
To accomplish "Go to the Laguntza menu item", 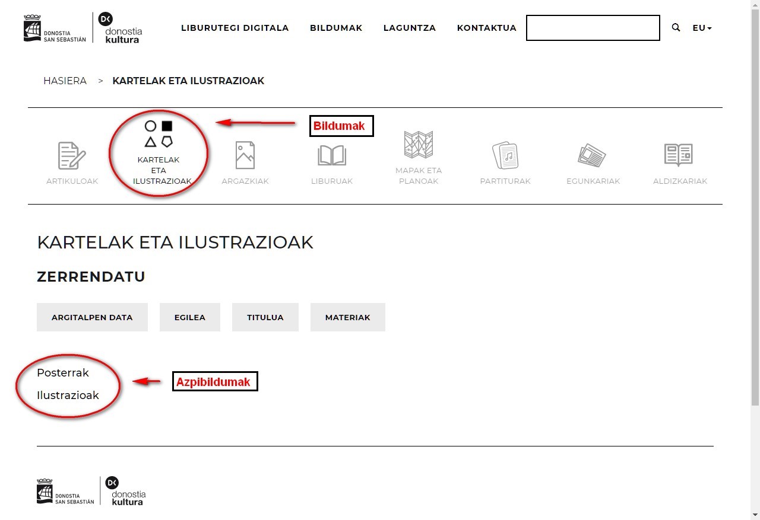I will [x=410, y=28].
